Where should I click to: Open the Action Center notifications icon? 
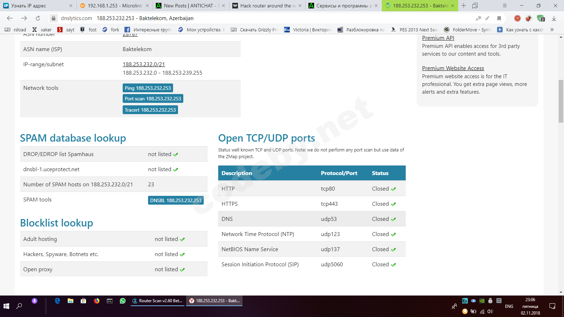point(552,306)
